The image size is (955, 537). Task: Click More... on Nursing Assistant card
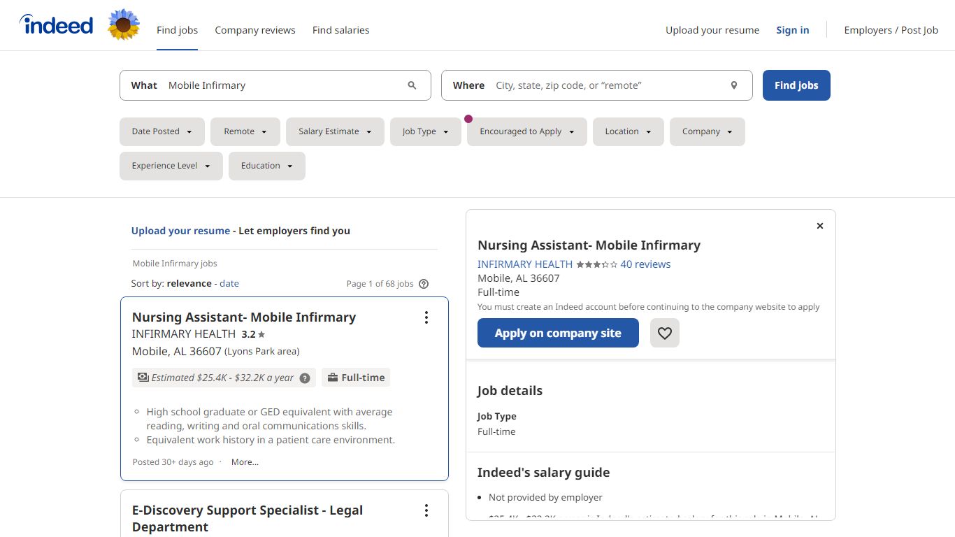click(x=245, y=462)
